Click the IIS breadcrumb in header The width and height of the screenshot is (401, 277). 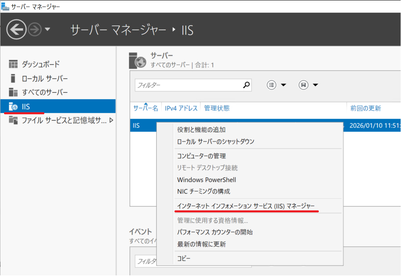[187, 30]
